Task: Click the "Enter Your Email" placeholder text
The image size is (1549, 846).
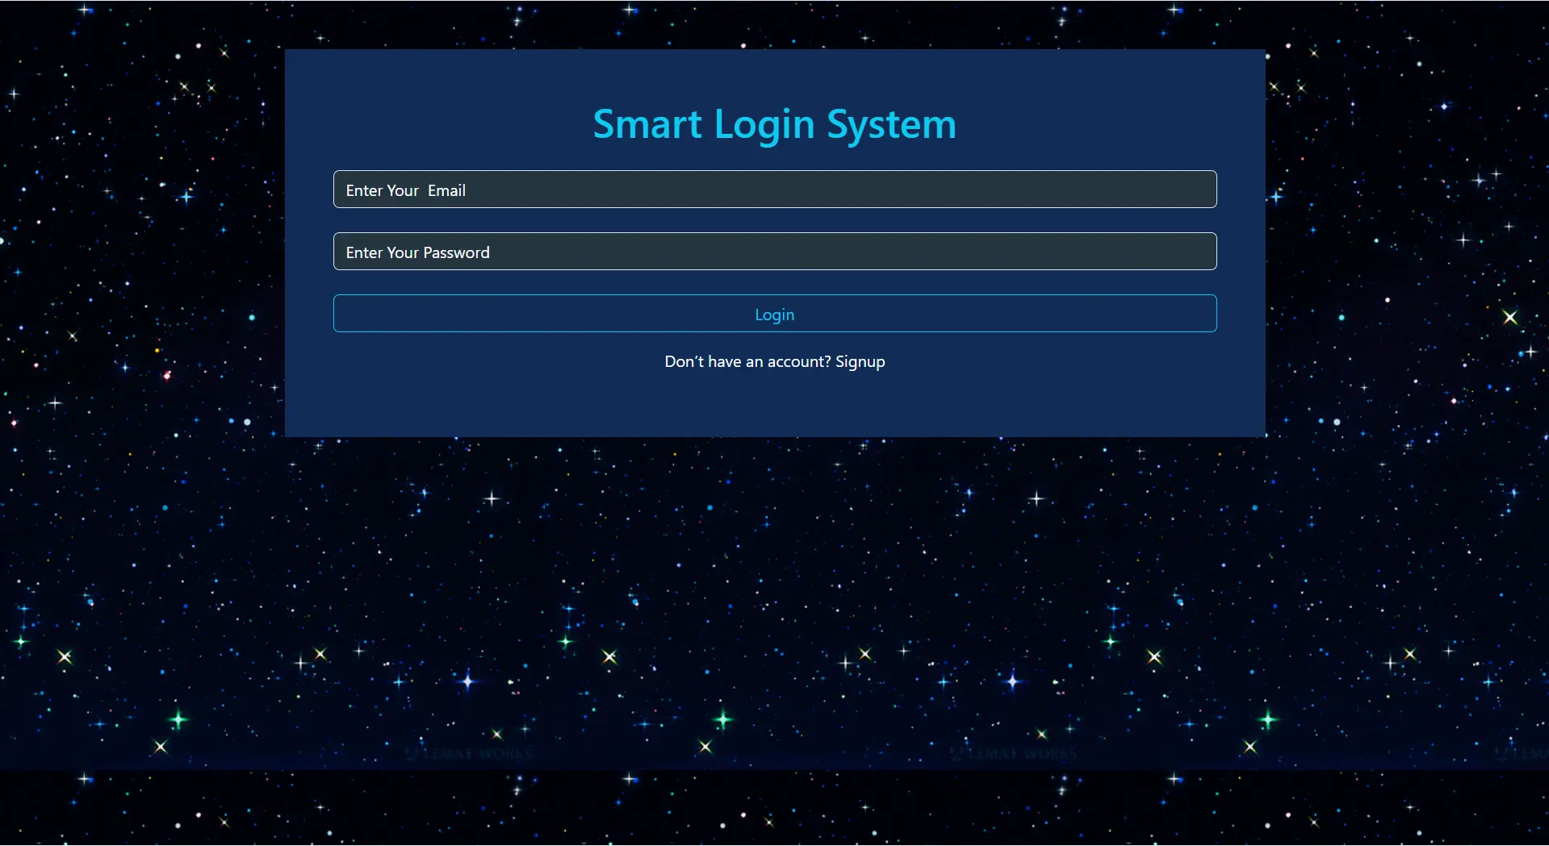Action: click(x=405, y=190)
